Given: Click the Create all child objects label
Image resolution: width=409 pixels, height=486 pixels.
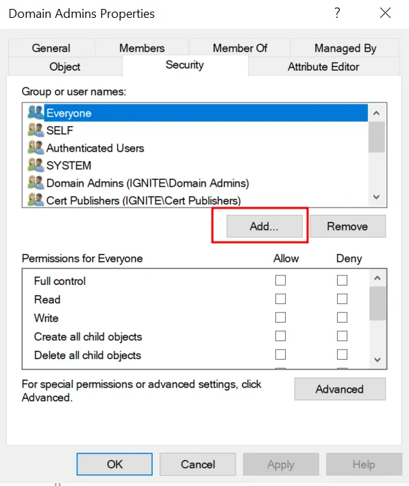Looking at the screenshot, I should click(88, 336).
